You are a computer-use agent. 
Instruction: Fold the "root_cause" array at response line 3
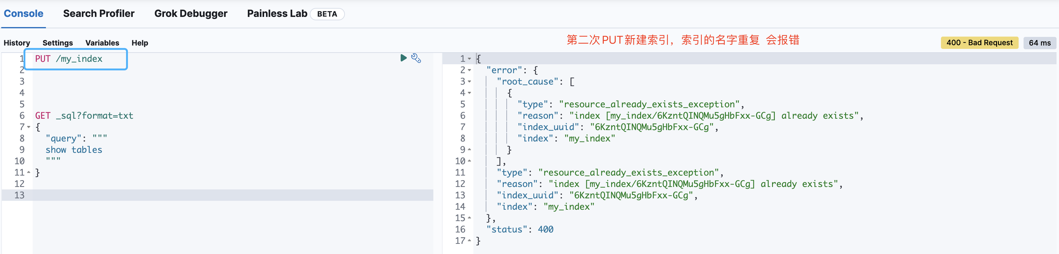coord(469,82)
